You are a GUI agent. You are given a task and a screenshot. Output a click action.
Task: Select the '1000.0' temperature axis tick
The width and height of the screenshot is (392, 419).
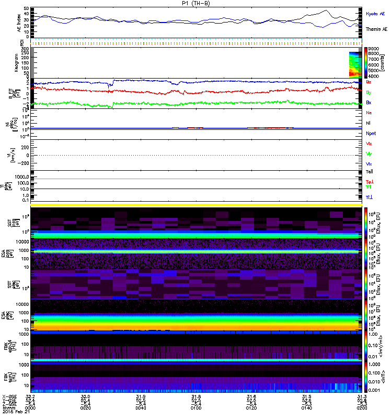click(22, 177)
